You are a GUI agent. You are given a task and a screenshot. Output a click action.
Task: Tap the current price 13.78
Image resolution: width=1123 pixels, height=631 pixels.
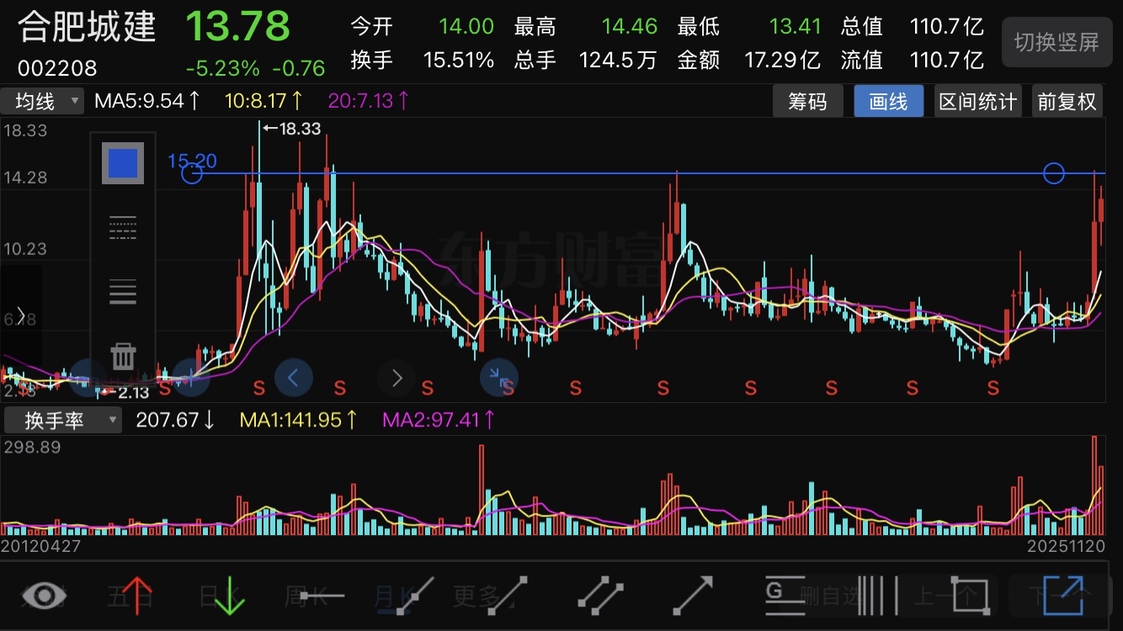237,26
